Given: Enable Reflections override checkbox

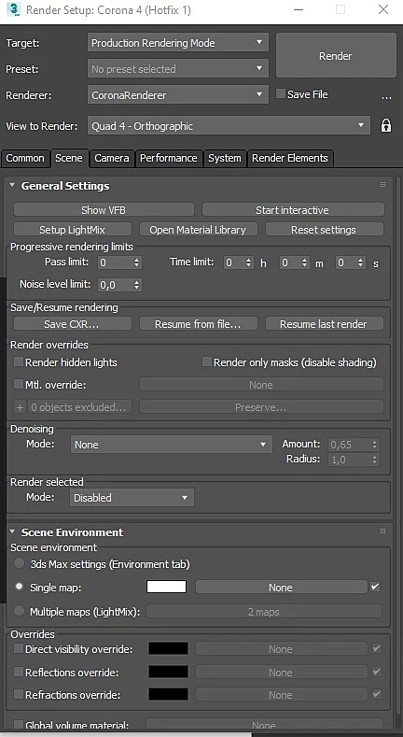Looking at the screenshot, I should click(19, 672).
